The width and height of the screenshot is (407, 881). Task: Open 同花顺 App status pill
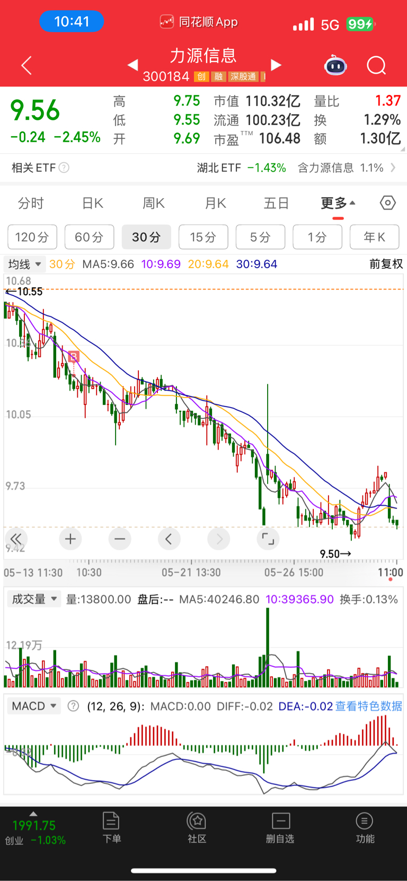(199, 22)
